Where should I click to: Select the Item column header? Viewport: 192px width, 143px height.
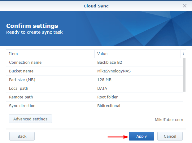[50, 54]
